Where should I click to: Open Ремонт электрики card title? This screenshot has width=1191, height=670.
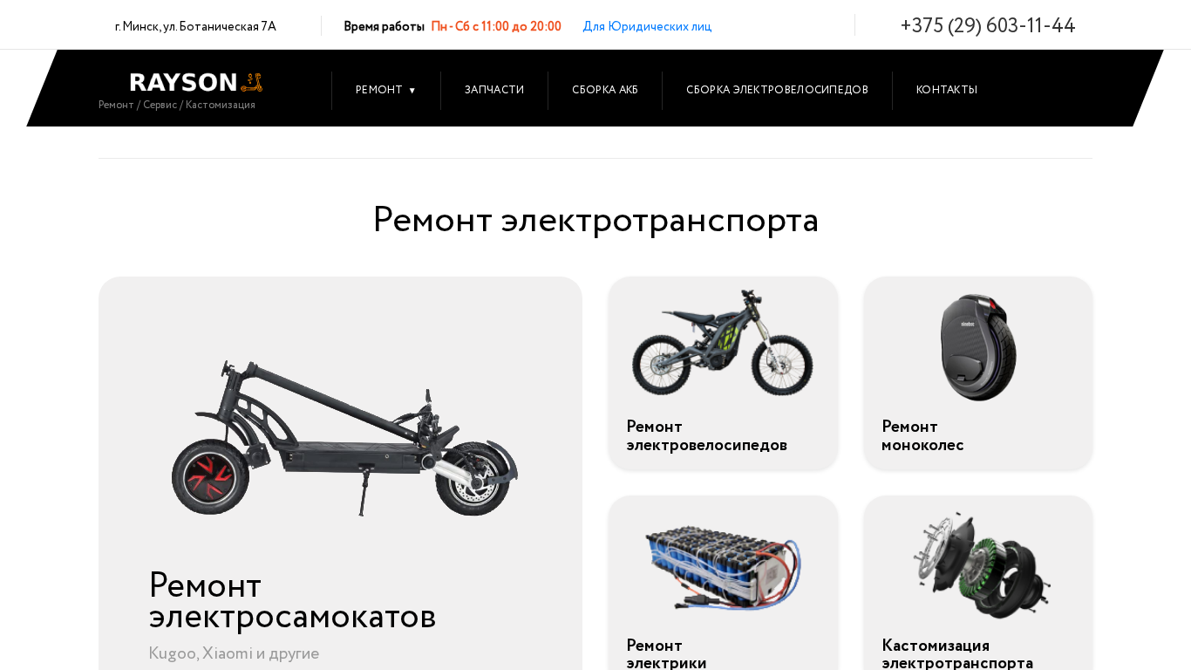click(x=667, y=653)
